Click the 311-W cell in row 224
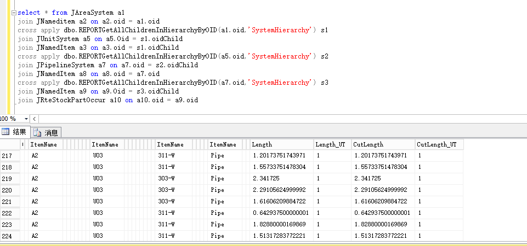 [x=174, y=236]
